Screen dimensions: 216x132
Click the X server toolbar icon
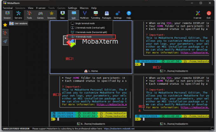pyautogui.click(x=198, y=15)
